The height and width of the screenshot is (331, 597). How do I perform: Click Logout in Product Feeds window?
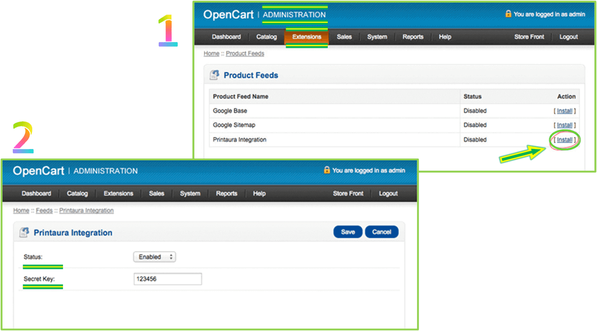pos(568,37)
